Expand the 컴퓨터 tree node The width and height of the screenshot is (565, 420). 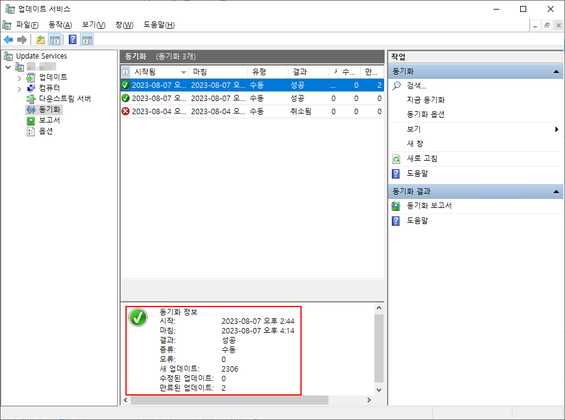(x=20, y=88)
